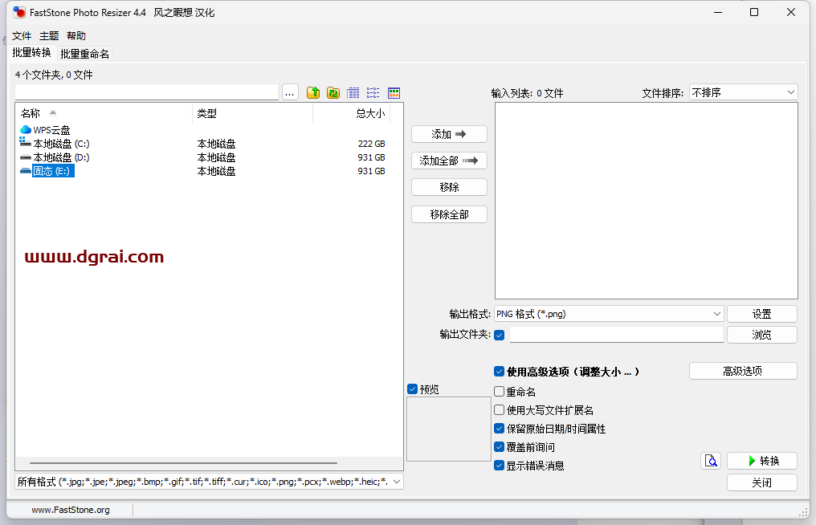Click the 关闭 button

(762, 482)
